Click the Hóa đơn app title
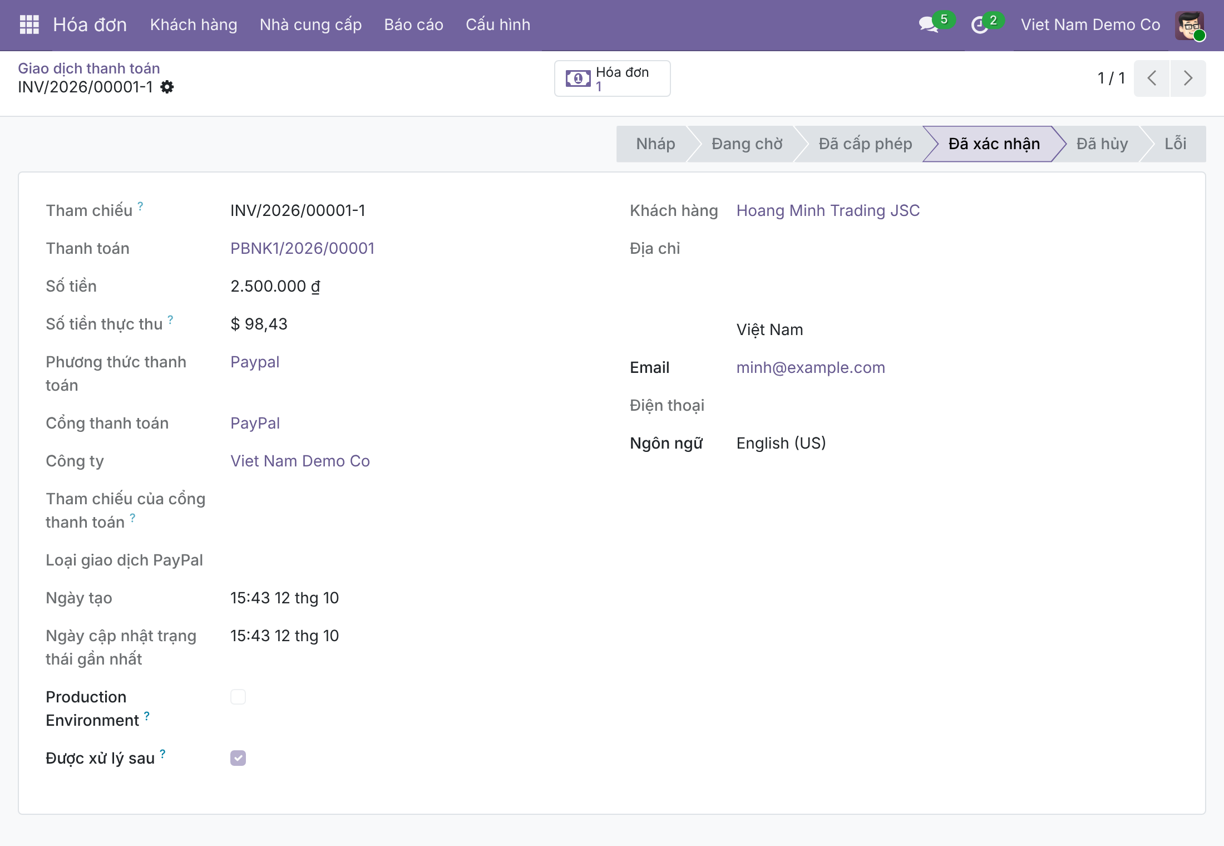The image size is (1224, 846). tap(90, 24)
